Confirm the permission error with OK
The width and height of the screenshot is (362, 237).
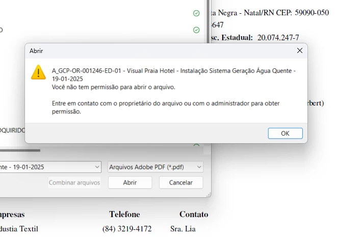(x=285, y=134)
